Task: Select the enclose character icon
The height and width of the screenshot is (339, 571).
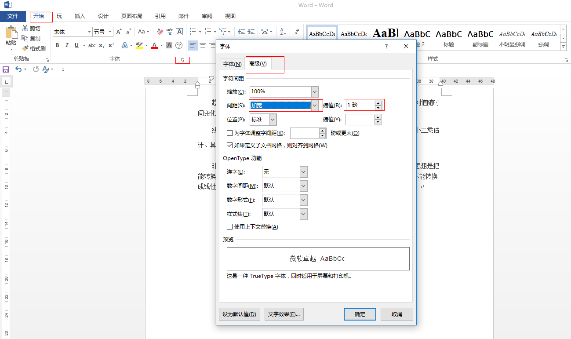Action: point(178,45)
